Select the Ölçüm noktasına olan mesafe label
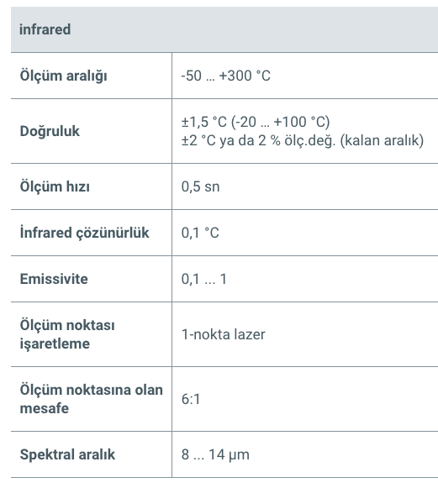The height and width of the screenshot is (488, 438). tap(92, 399)
